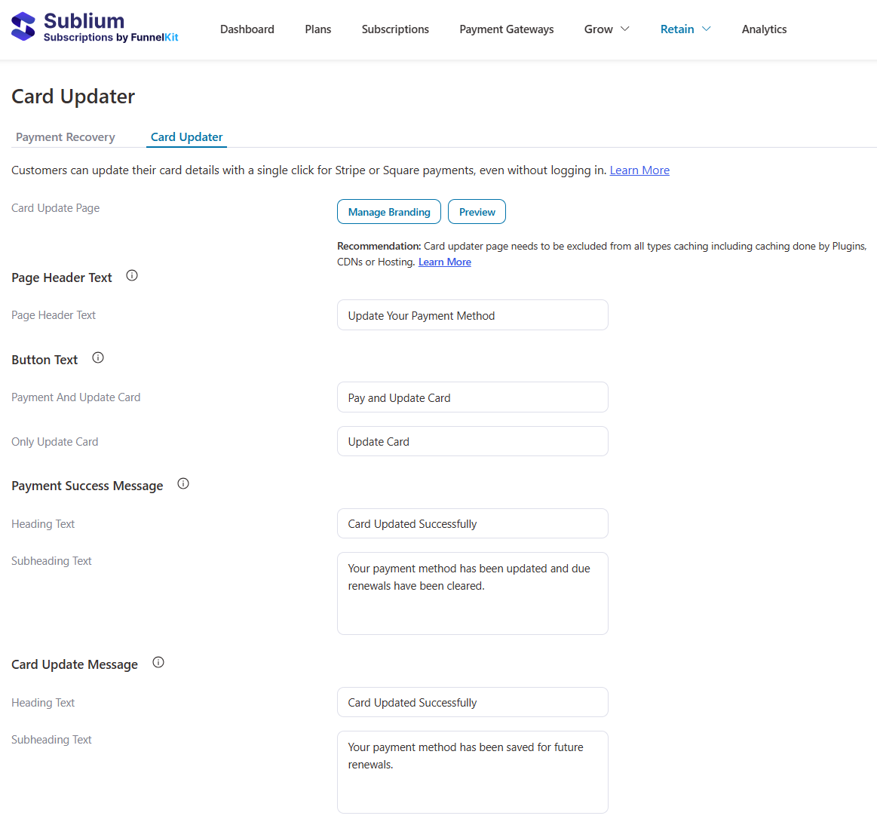Switch to the Payment Recovery tab
The width and height of the screenshot is (877, 828).
pyautogui.click(x=66, y=137)
